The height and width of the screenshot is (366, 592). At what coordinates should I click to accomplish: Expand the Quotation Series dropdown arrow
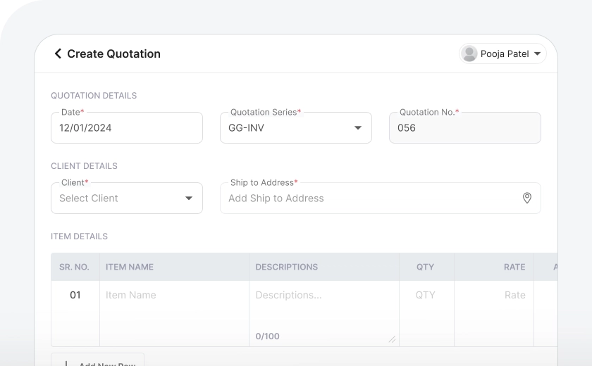[x=357, y=128]
